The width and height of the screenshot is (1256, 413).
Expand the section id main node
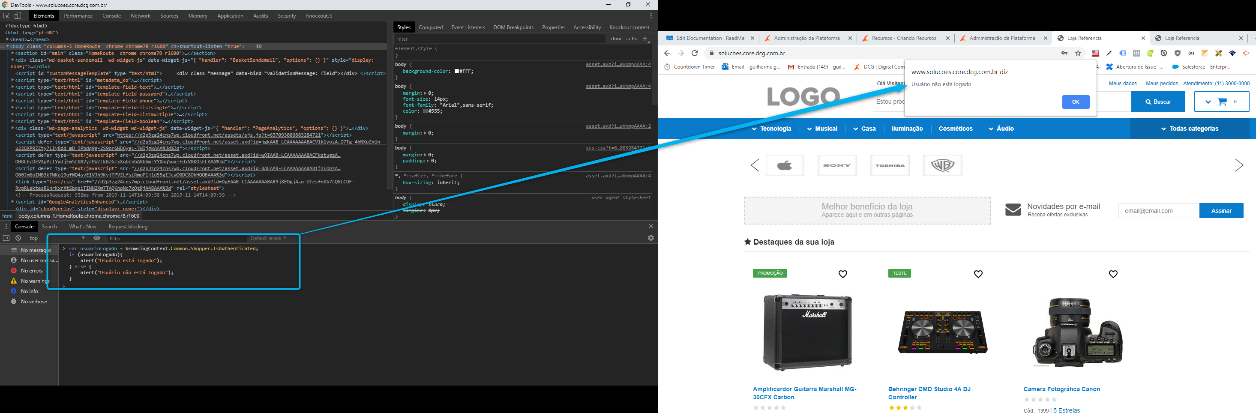click(x=13, y=53)
